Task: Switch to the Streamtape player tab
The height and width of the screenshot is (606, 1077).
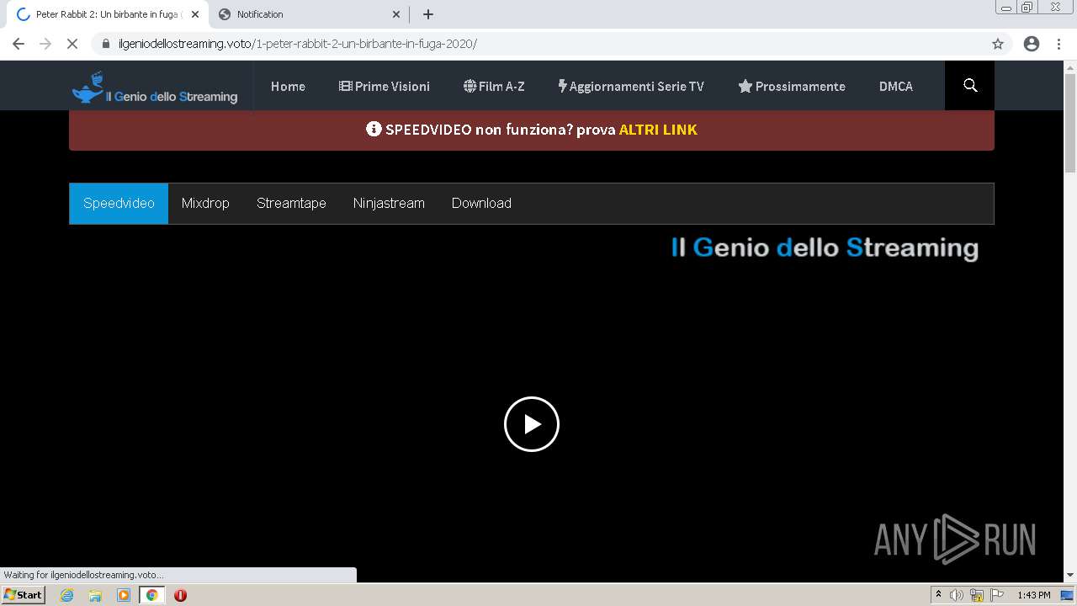Action: (x=291, y=204)
